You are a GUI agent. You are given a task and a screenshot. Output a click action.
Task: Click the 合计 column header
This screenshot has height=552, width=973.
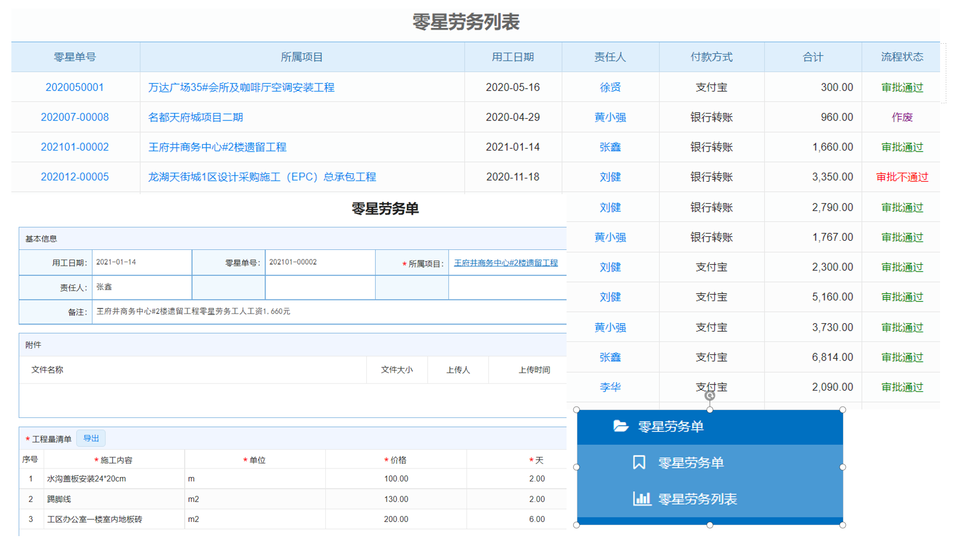(812, 57)
